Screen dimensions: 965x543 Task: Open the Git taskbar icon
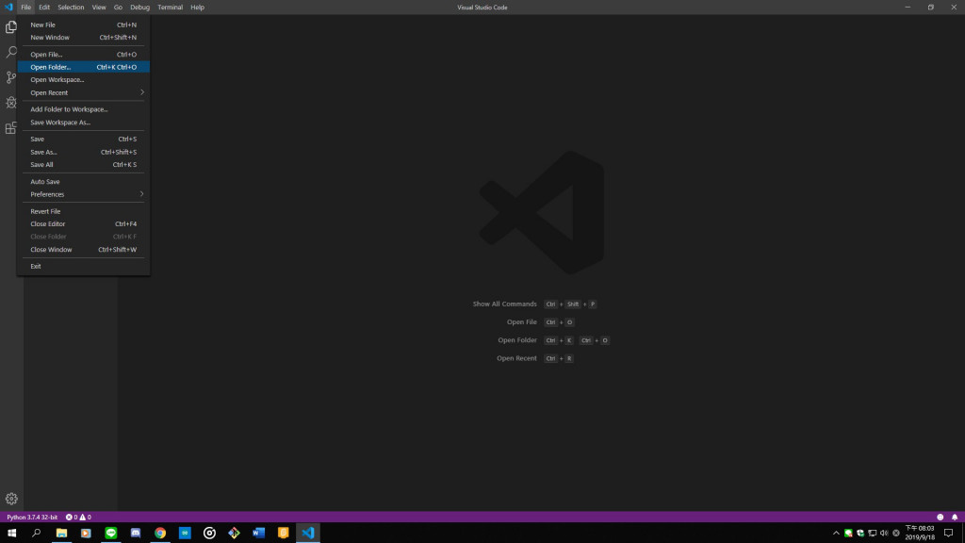pos(234,534)
